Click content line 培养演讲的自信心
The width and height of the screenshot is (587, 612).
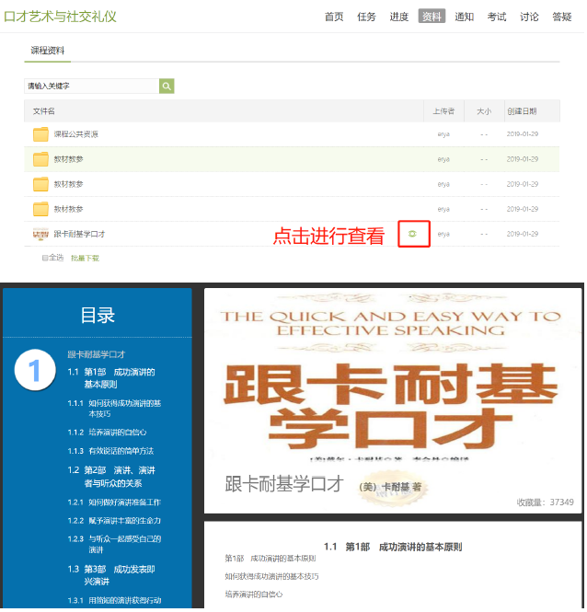(x=254, y=595)
